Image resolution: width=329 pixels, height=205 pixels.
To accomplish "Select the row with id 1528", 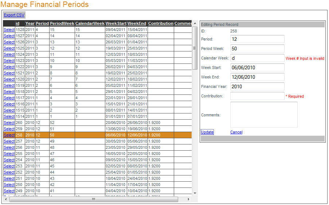I will pos(9,30).
